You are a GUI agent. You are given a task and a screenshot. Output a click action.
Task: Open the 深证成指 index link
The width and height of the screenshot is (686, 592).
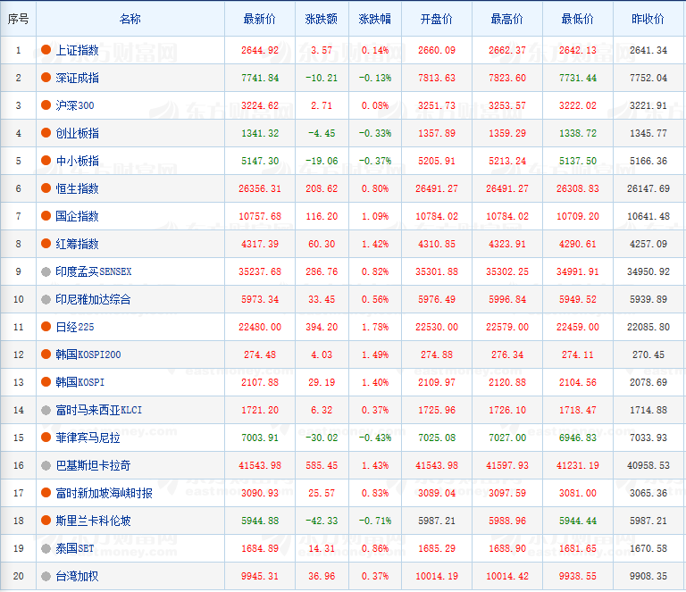pyautogui.click(x=77, y=78)
